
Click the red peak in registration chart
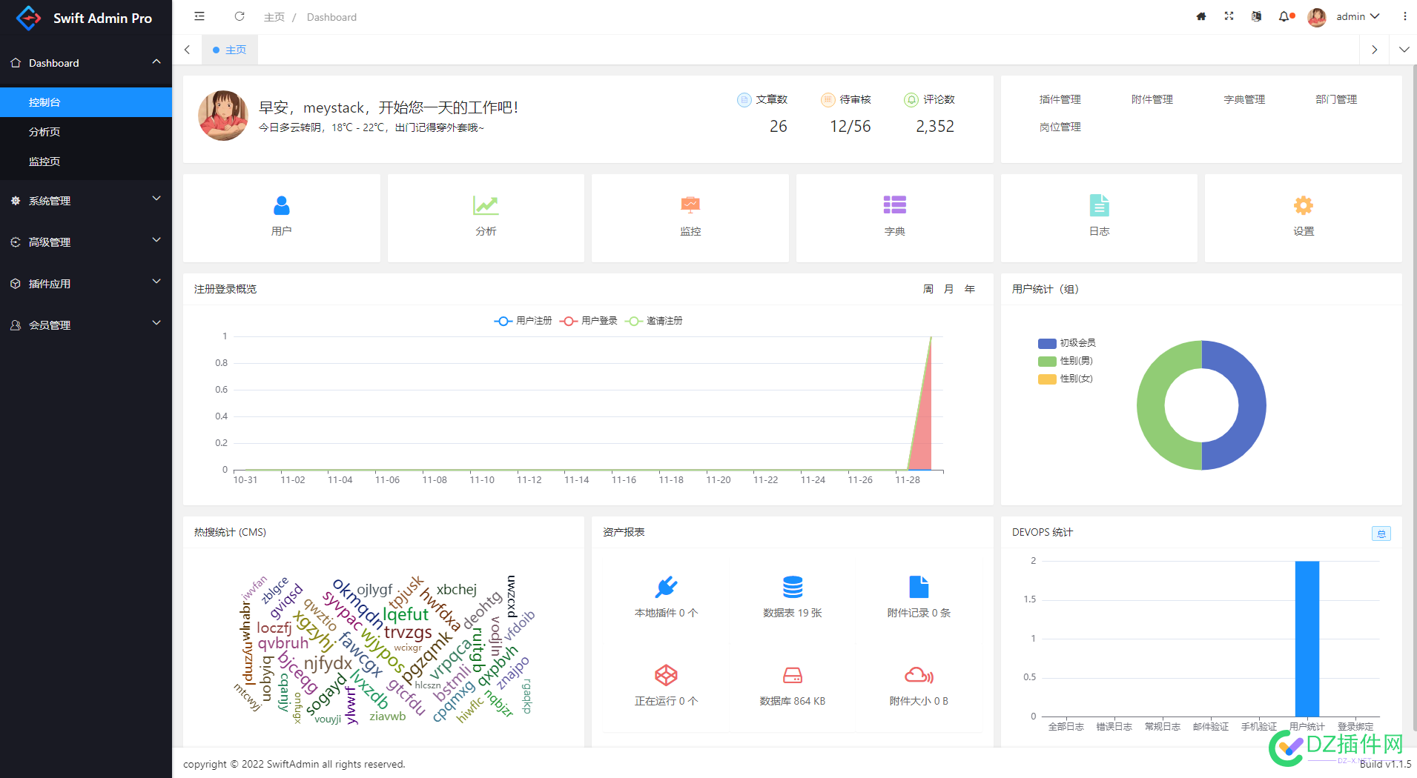(925, 430)
